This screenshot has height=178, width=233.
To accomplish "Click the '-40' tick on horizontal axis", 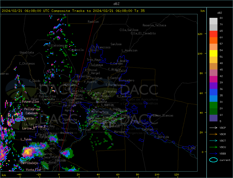I will tap(19, 175).
